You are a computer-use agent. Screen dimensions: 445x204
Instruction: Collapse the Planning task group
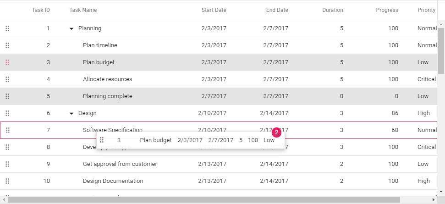(71, 29)
